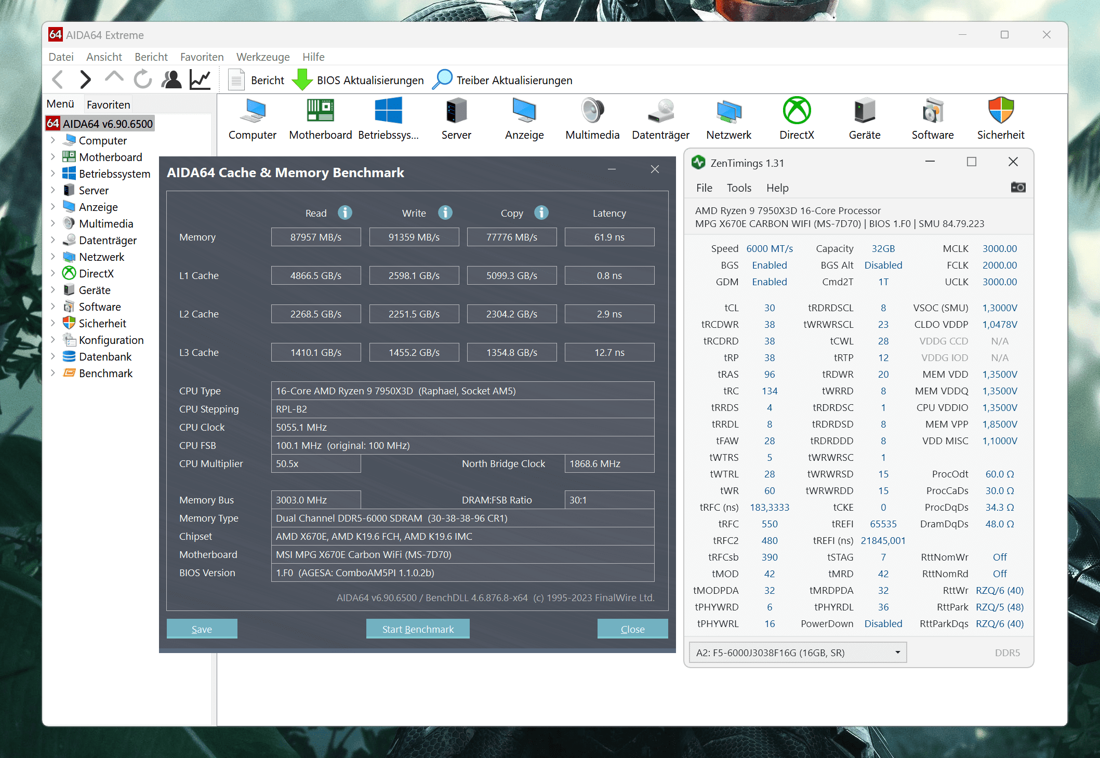
Task: Minimize the benchmark dialog
Action: 612,169
